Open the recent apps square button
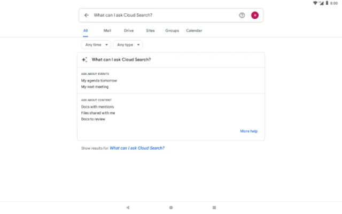Image resolution: width=342 pixels, height=214 pixels. [214, 207]
